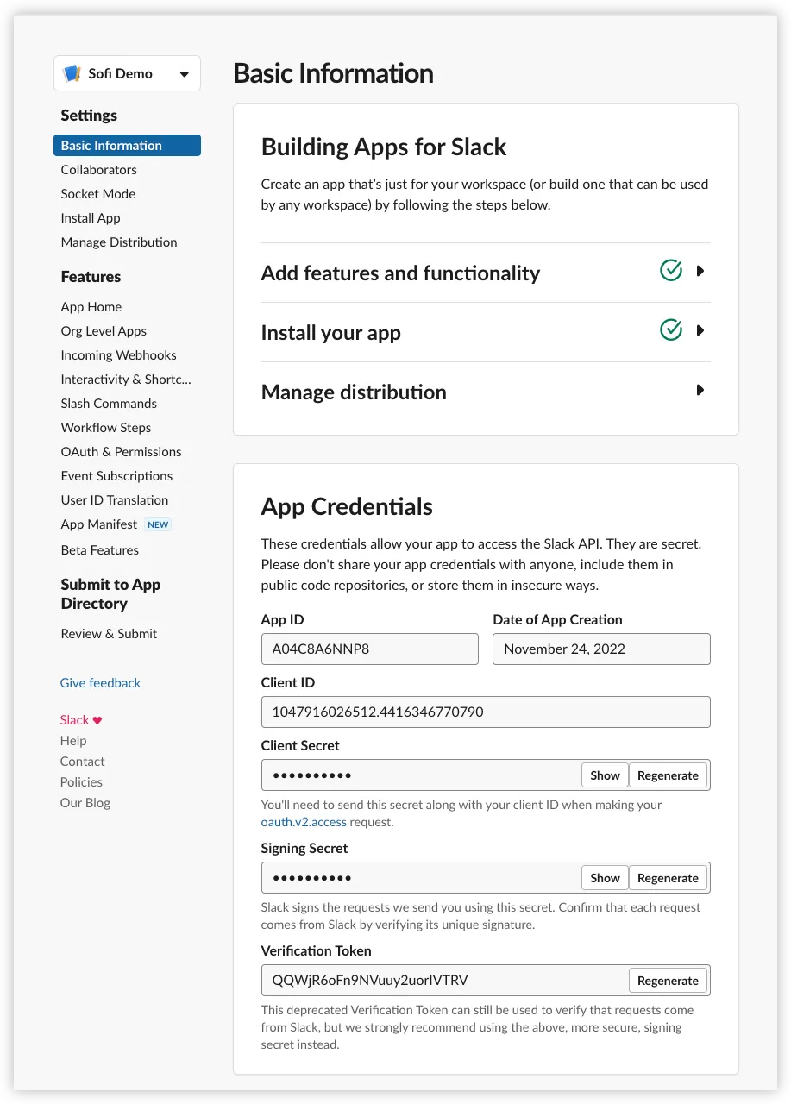
Task: Open Workflow Steps page
Action: pos(105,428)
